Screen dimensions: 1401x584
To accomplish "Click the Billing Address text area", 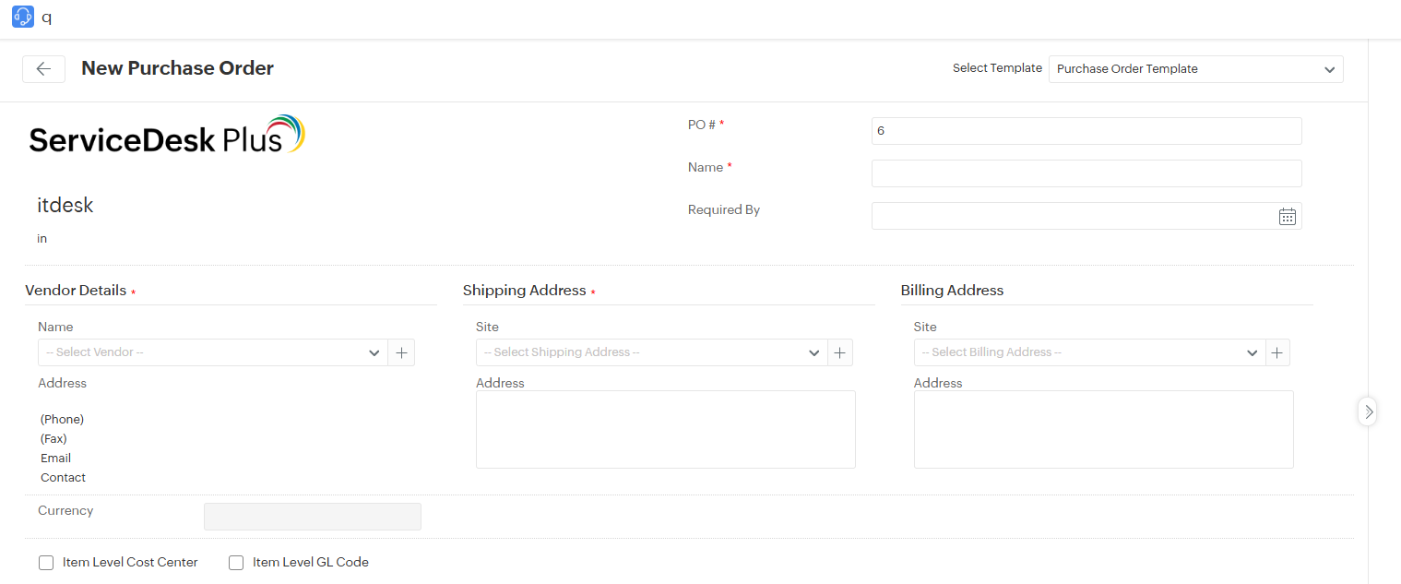I will [1103, 429].
